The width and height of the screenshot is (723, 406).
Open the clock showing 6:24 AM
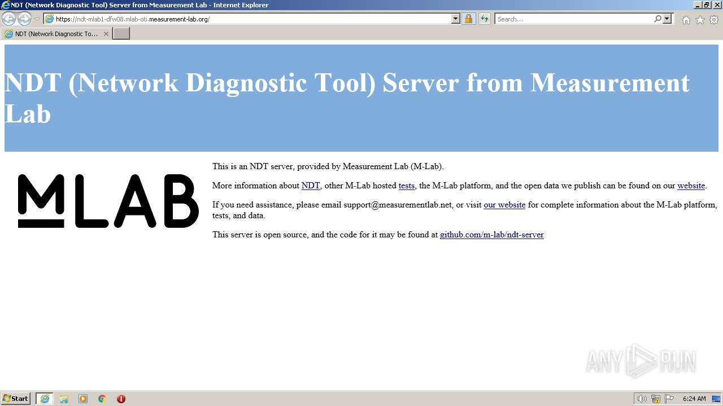[694, 399]
